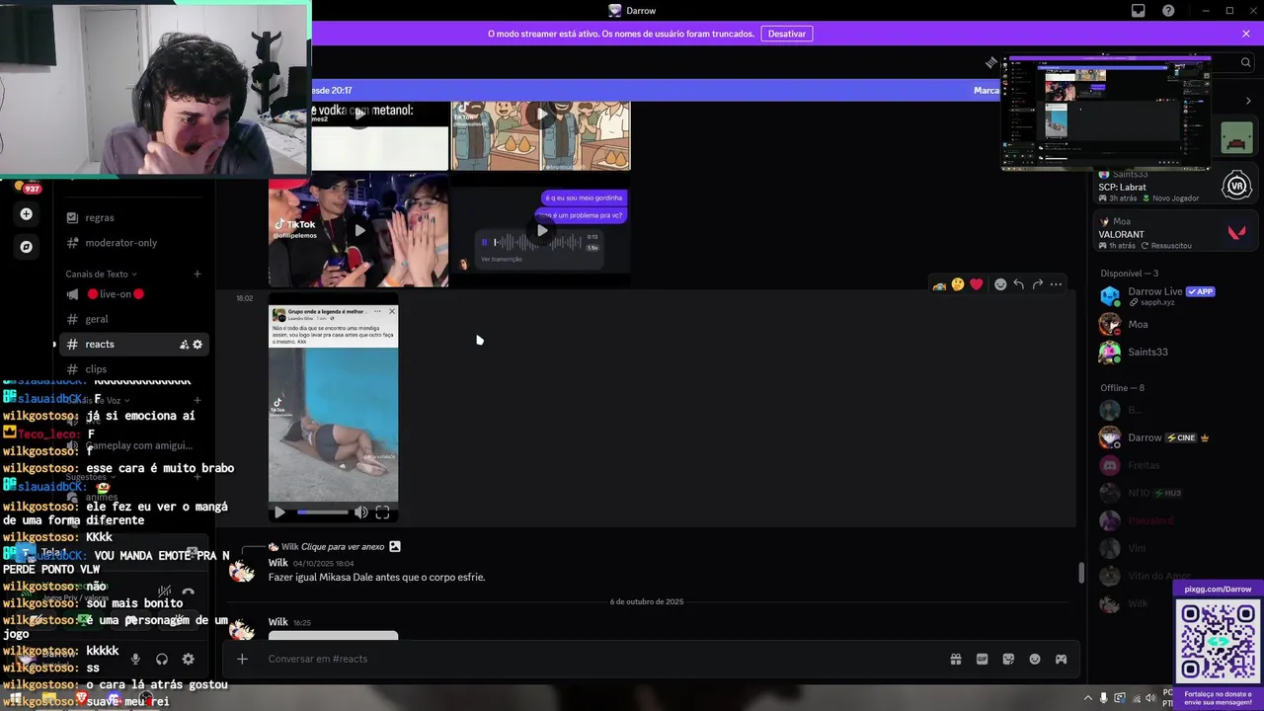The image size is (1264, 711).
Task: Add the thinking face quick reaction
Action: pyautogui.click(x=958, y=284)
